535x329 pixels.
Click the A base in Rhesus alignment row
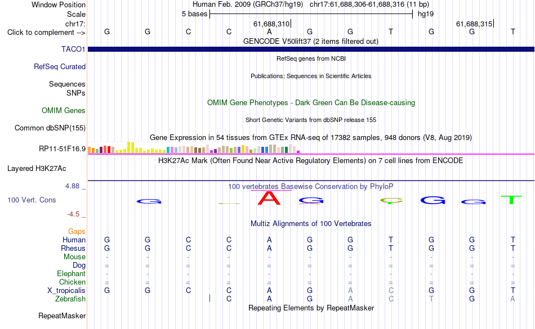[269, 248]
